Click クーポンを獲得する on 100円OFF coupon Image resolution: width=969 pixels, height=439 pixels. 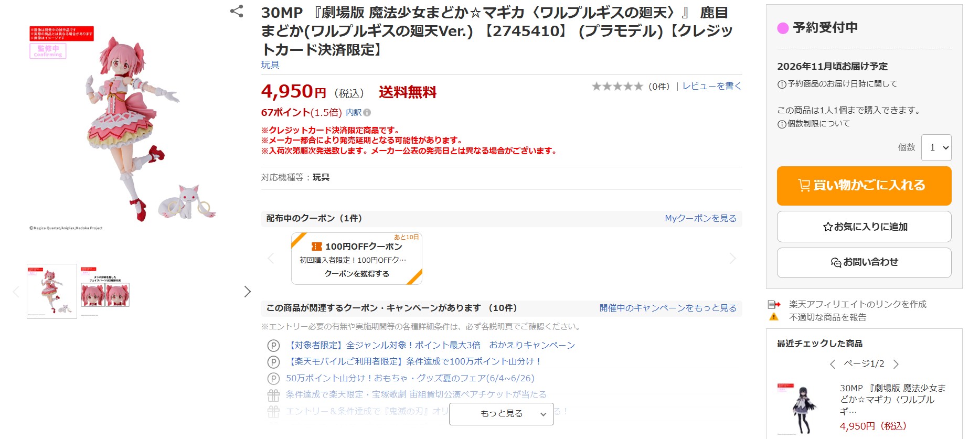pos(357,274)
